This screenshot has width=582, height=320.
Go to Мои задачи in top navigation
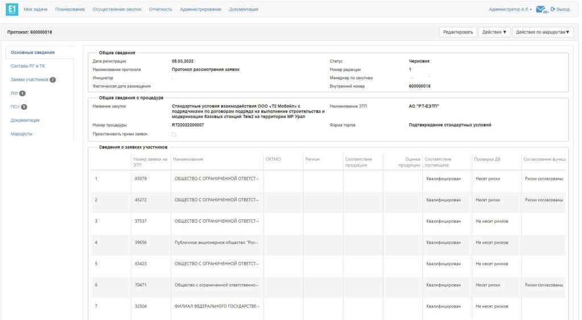pos(35,10)
